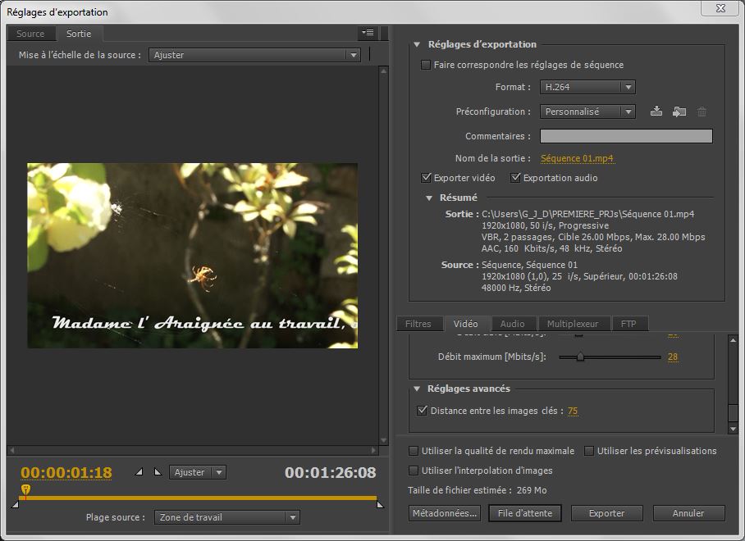The width and height of the screenshot is (745, 541).
Task: Open the preview panel flyout menu icon
Action: pyautogui.click(x=368, y=33)
